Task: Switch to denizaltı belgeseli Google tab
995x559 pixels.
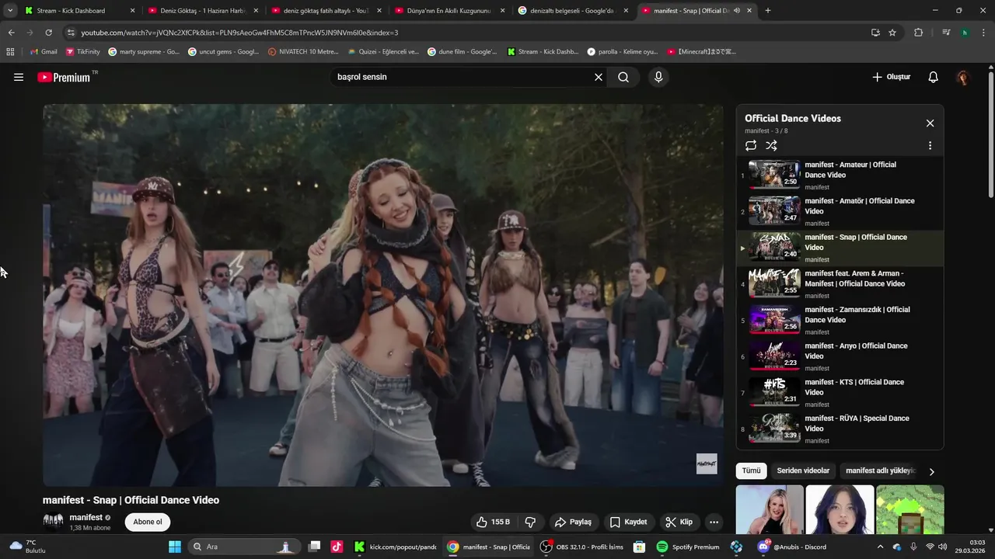Action: [572, 11]
